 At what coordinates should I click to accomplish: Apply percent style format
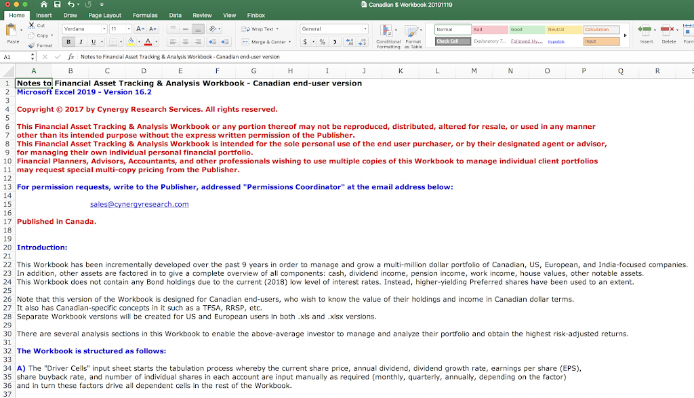(x=322, y=42)
